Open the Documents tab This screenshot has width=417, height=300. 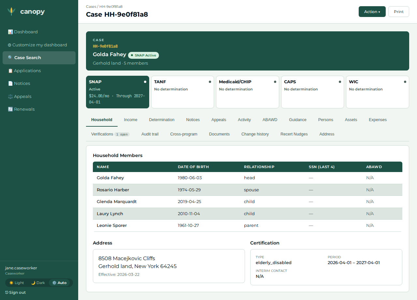pos(219,134)
